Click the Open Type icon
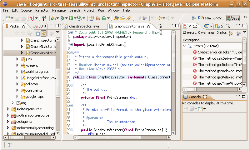 116,18
